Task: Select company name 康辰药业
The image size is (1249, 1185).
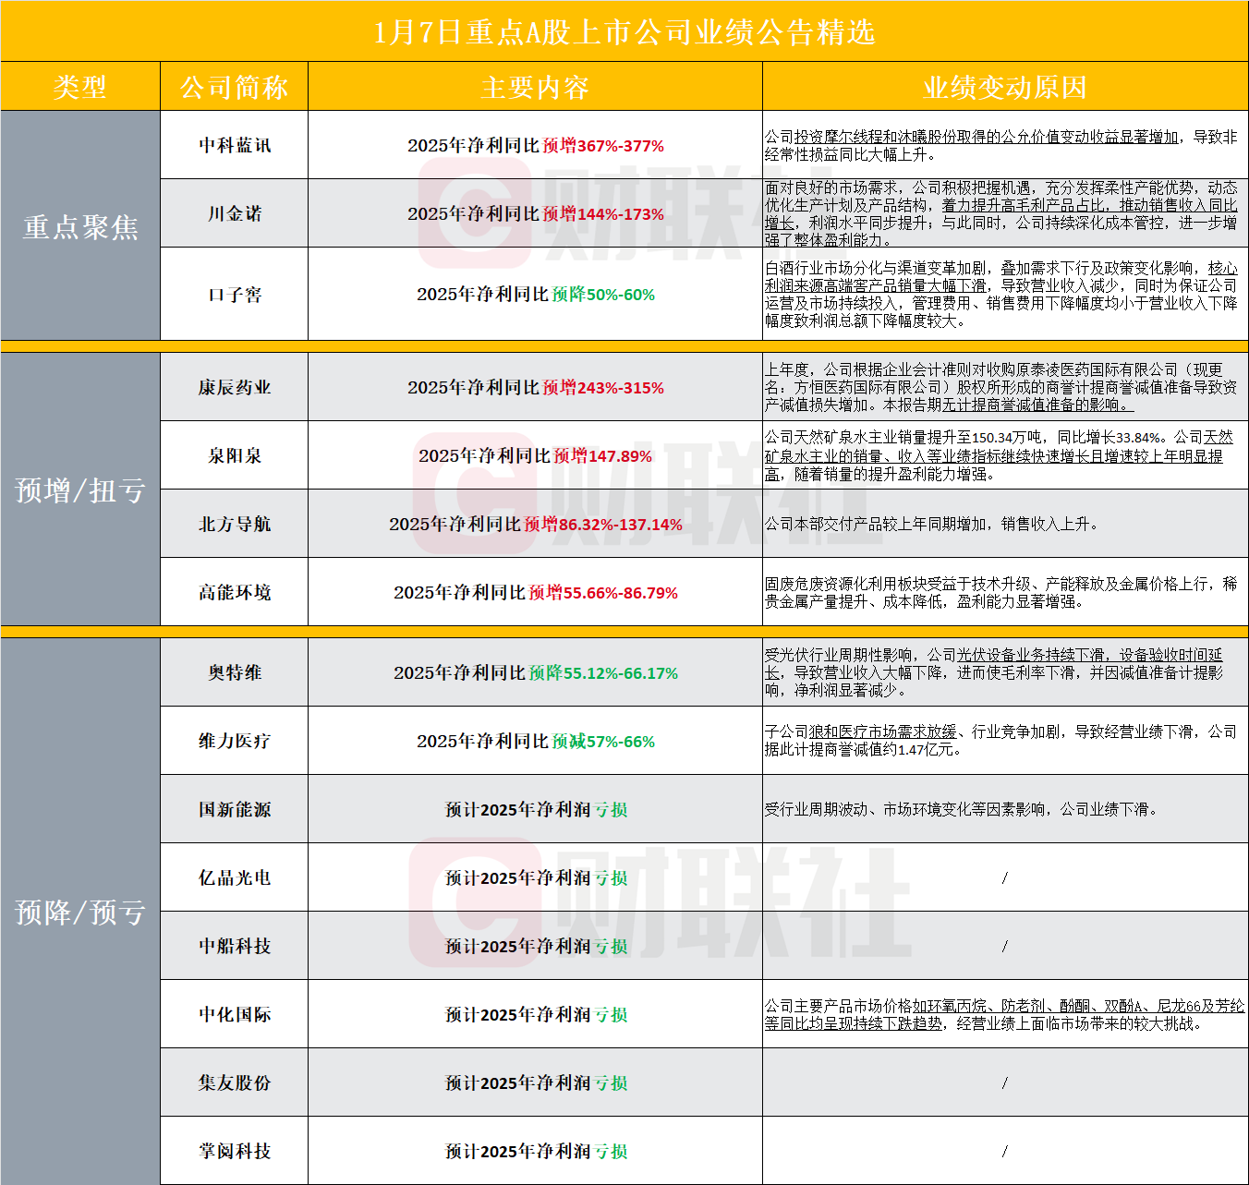Action: pyautogui.click(x=235, y=387)
